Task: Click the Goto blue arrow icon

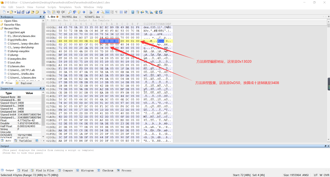Action: coord(84,12)
